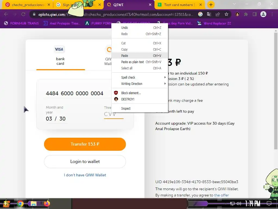This screenshot has height=209, width=278.
Task: Open the Chrome profile avatar
Action: click(263, 14)
